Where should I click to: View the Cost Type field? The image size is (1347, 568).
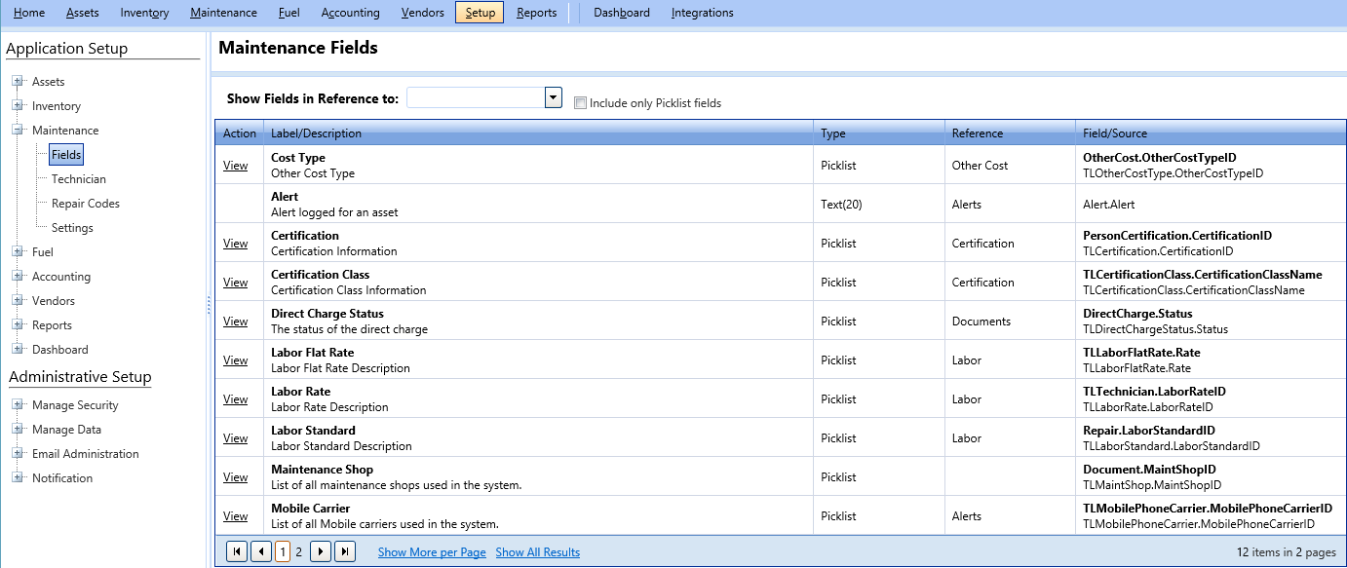[x=235, y=166]
